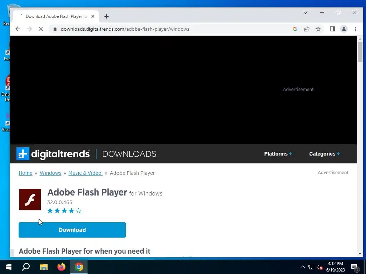Click the blue Download button
The height and width of the screenshot is (274, 366).
(x=72, y=230)
